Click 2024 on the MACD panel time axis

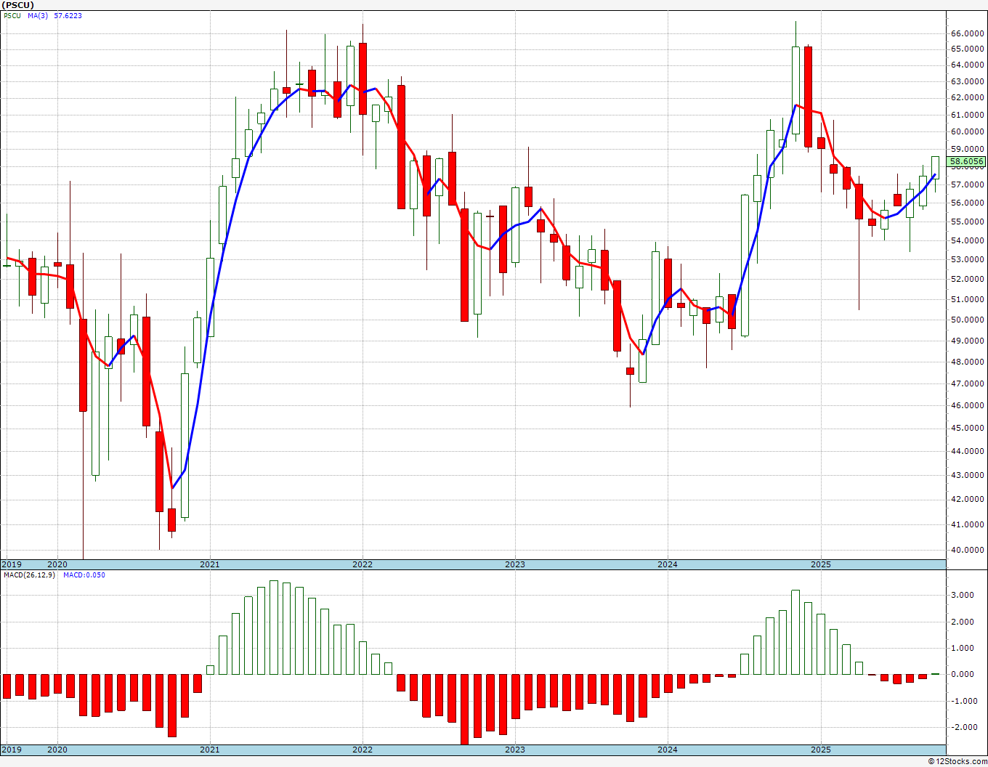click(x=668, y=750)
